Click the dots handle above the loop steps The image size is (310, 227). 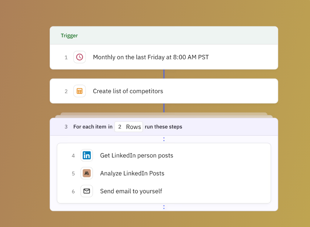pyautogui.click(x=164, y=139)
